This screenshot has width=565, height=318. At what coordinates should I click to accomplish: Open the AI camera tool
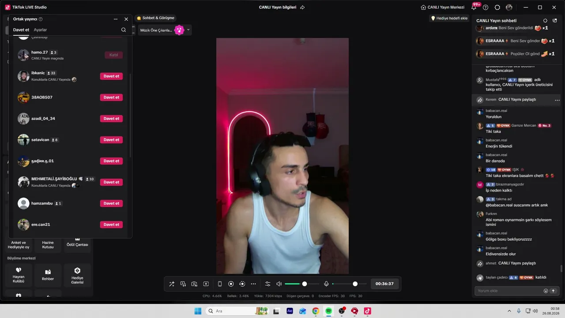(x=194, y=284)
